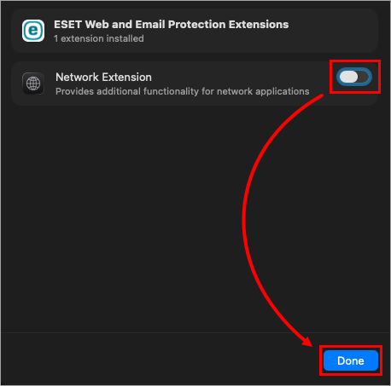This screenshot has height=386, width=391.
Task: Click the word "Done" on the blue button
Action: pos(351,360)
